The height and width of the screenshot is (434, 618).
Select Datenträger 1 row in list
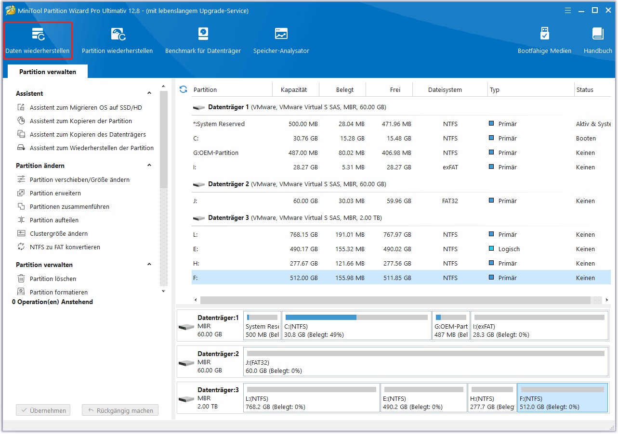401,107
